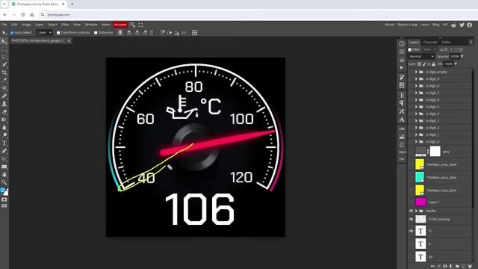Expand the digit_empty folder

click(x=416, y=72)
